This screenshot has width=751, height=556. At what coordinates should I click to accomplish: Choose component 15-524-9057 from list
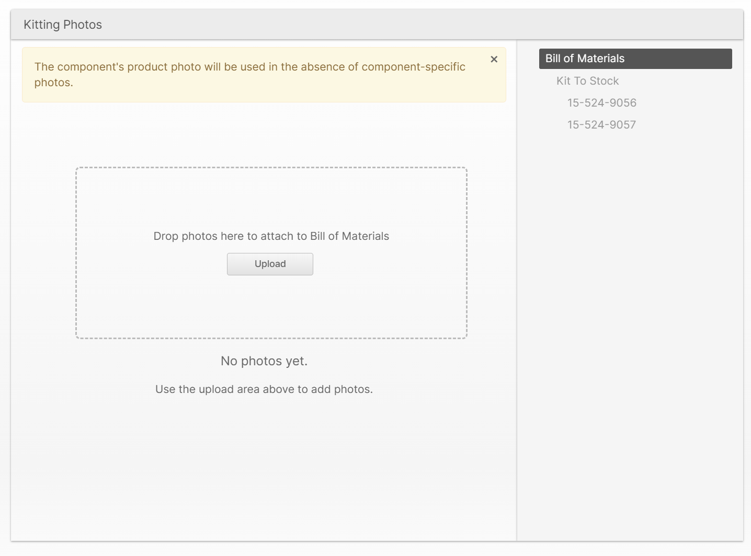point(601,125)
